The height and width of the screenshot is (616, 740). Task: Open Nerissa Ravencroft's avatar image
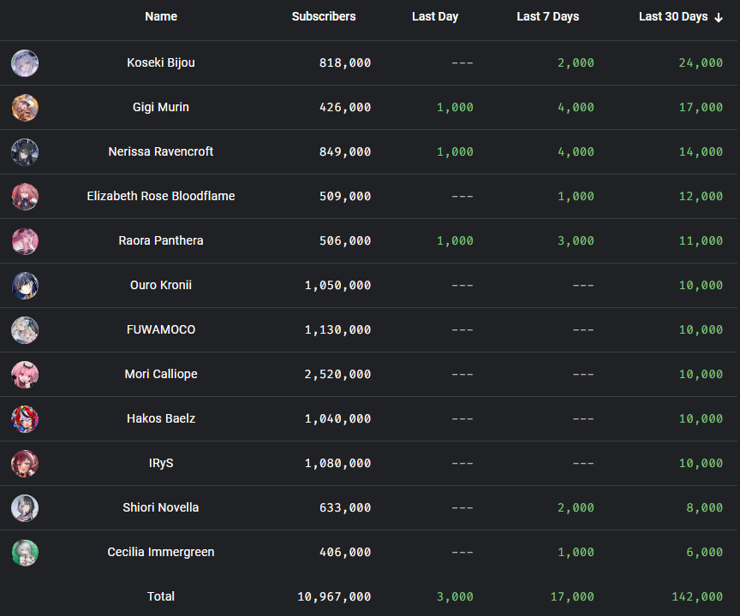[25, 152]
